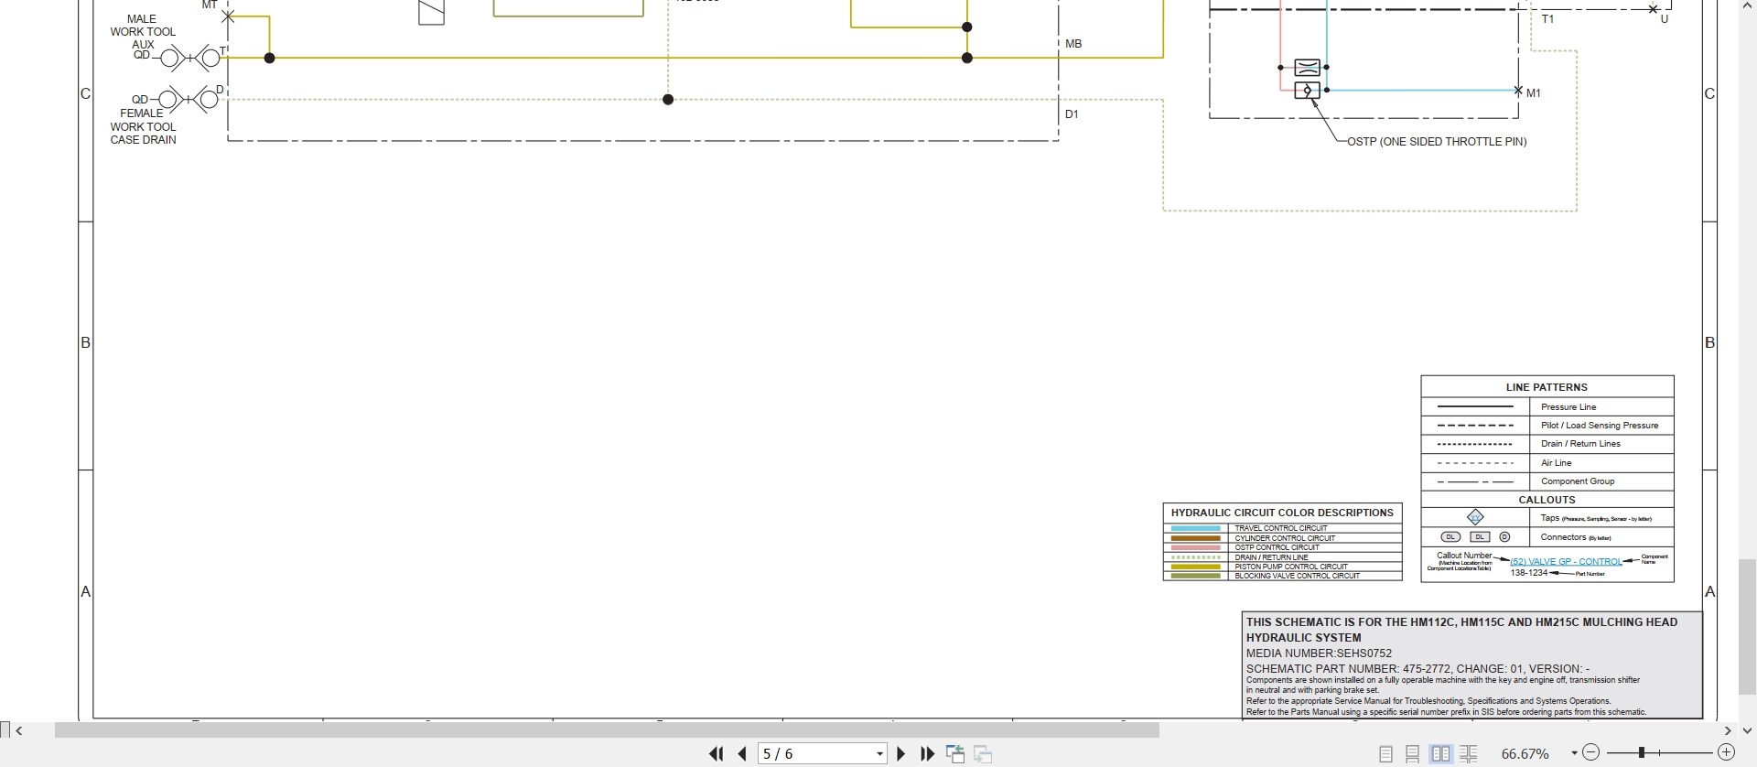Screen dimensions: 1757x767
Task: Click the PISTON PUMP CONTROL CIRCUIT yellow swatch
Action: (x=1196, y=567)
